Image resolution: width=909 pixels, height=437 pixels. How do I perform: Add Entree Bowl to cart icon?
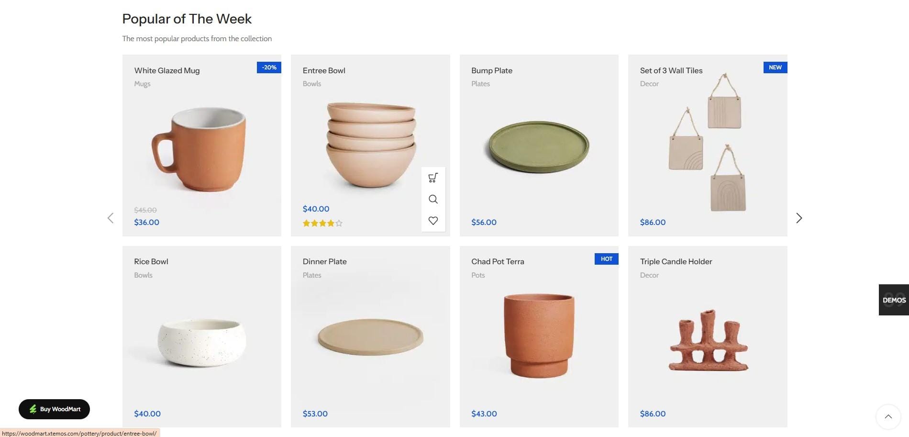433,178
